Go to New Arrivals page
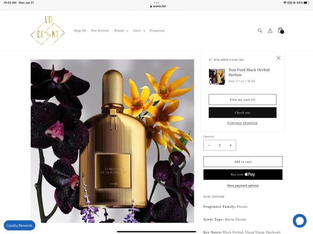This screenshot has height=234, width=313. pos(100,31)
